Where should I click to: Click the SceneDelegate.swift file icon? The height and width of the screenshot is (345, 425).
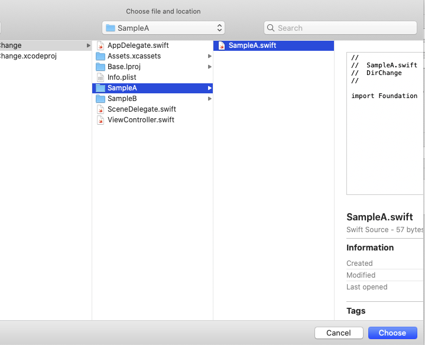(x=100, y=109)
